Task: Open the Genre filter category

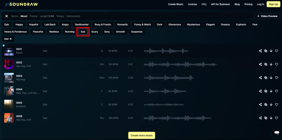Action: [x=15, y=16]
